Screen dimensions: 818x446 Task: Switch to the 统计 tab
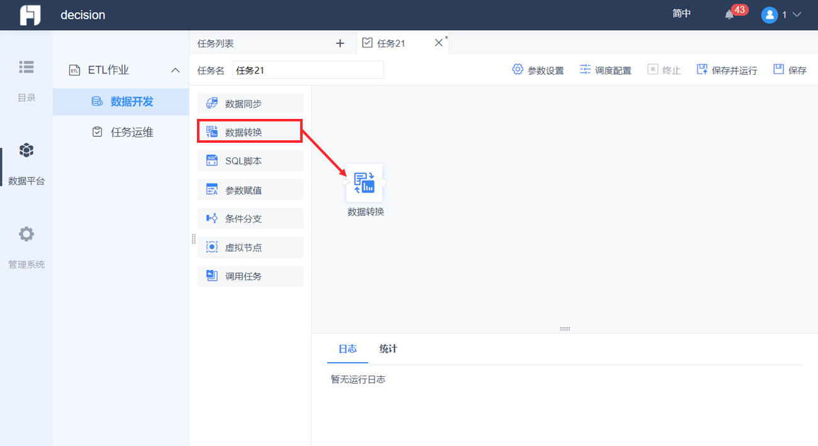[388, 348]
